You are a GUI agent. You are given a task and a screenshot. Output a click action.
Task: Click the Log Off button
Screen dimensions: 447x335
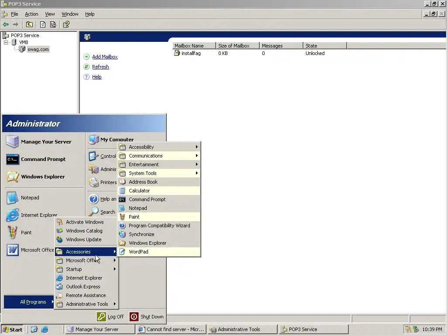[110, 317]
